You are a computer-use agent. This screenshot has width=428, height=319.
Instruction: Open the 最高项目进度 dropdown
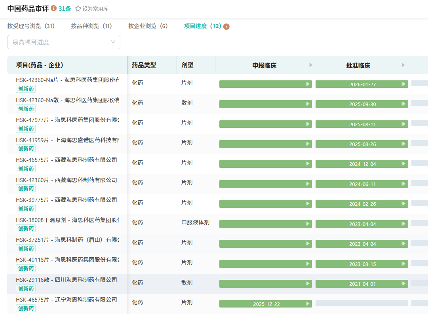pos(64,42)
